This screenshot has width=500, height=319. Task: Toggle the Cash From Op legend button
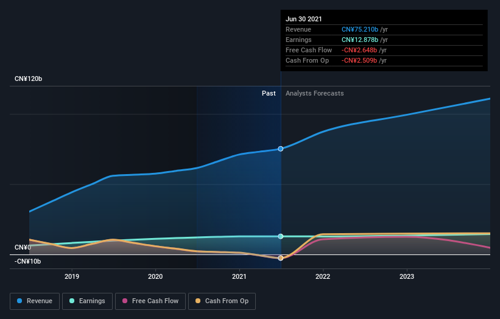222,301
